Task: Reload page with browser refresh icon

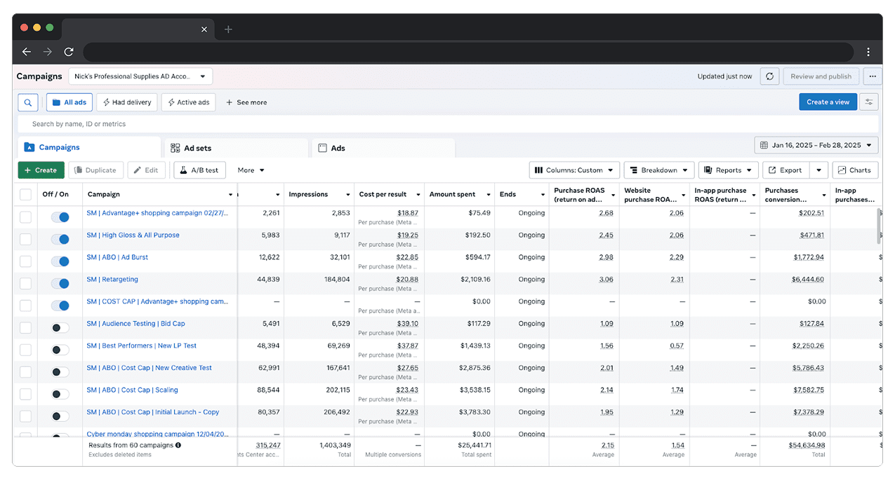Action: point(69,52)
